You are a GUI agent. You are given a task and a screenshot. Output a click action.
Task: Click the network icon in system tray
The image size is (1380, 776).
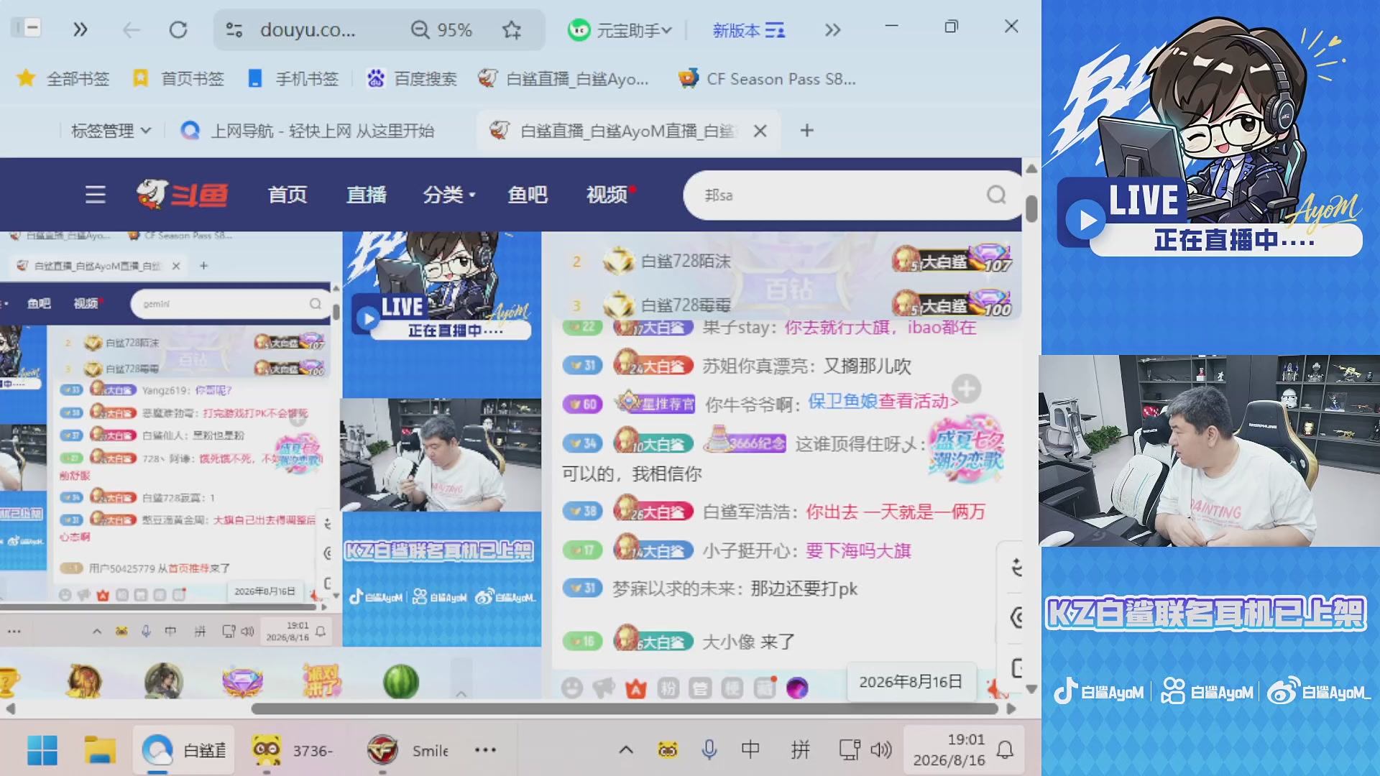[x=850, y=751]
